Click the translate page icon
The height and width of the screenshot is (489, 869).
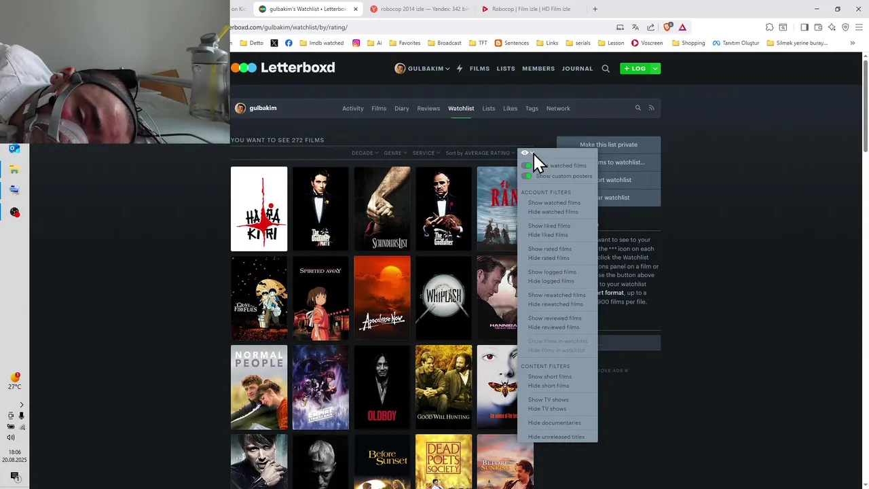(635, 27)
